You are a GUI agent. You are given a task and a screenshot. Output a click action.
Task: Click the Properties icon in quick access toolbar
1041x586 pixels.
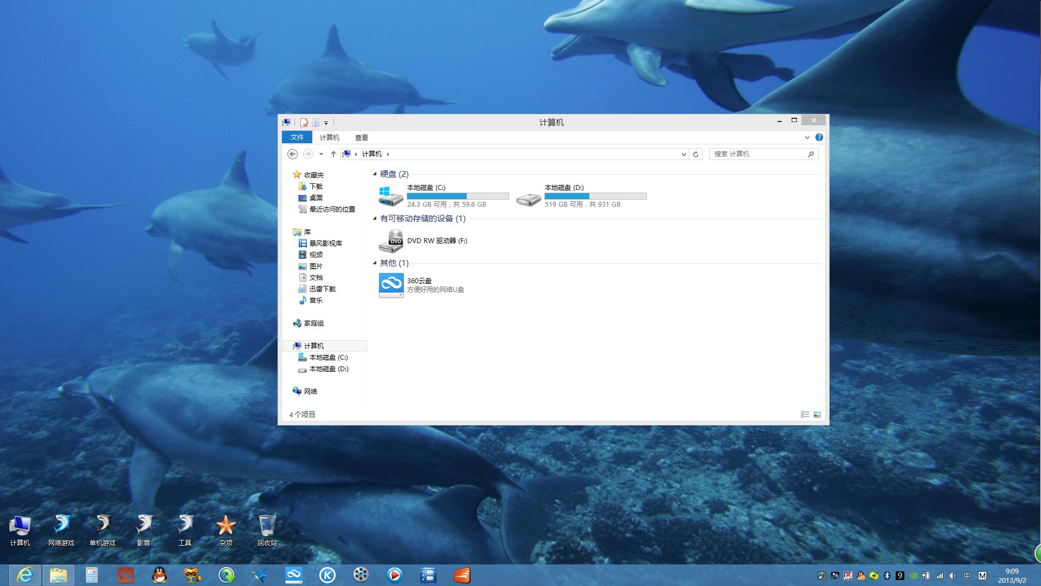(x=304, y=123)
